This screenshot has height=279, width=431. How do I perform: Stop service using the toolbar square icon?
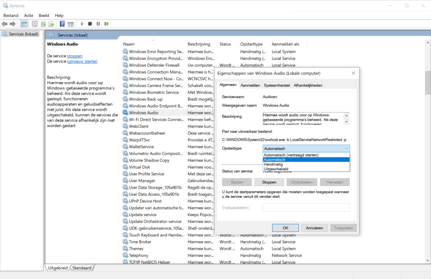(90, 24)
